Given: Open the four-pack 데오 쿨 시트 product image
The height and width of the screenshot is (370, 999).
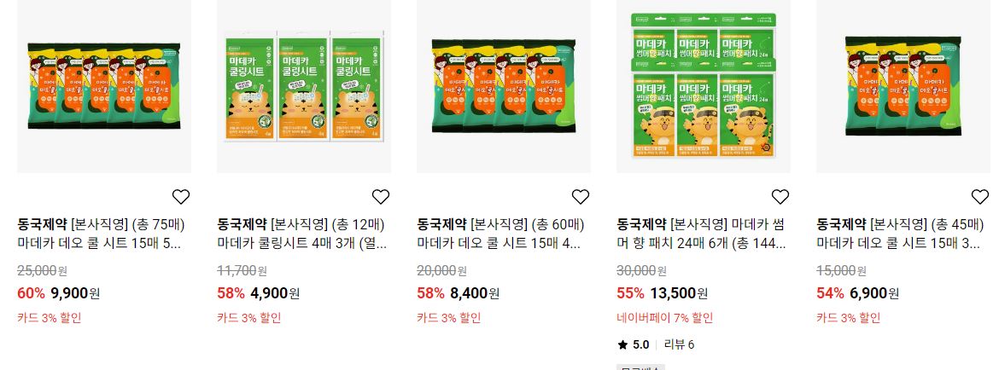Looking at the screenshot, I should pyautogui.click(x=503, y=86).
